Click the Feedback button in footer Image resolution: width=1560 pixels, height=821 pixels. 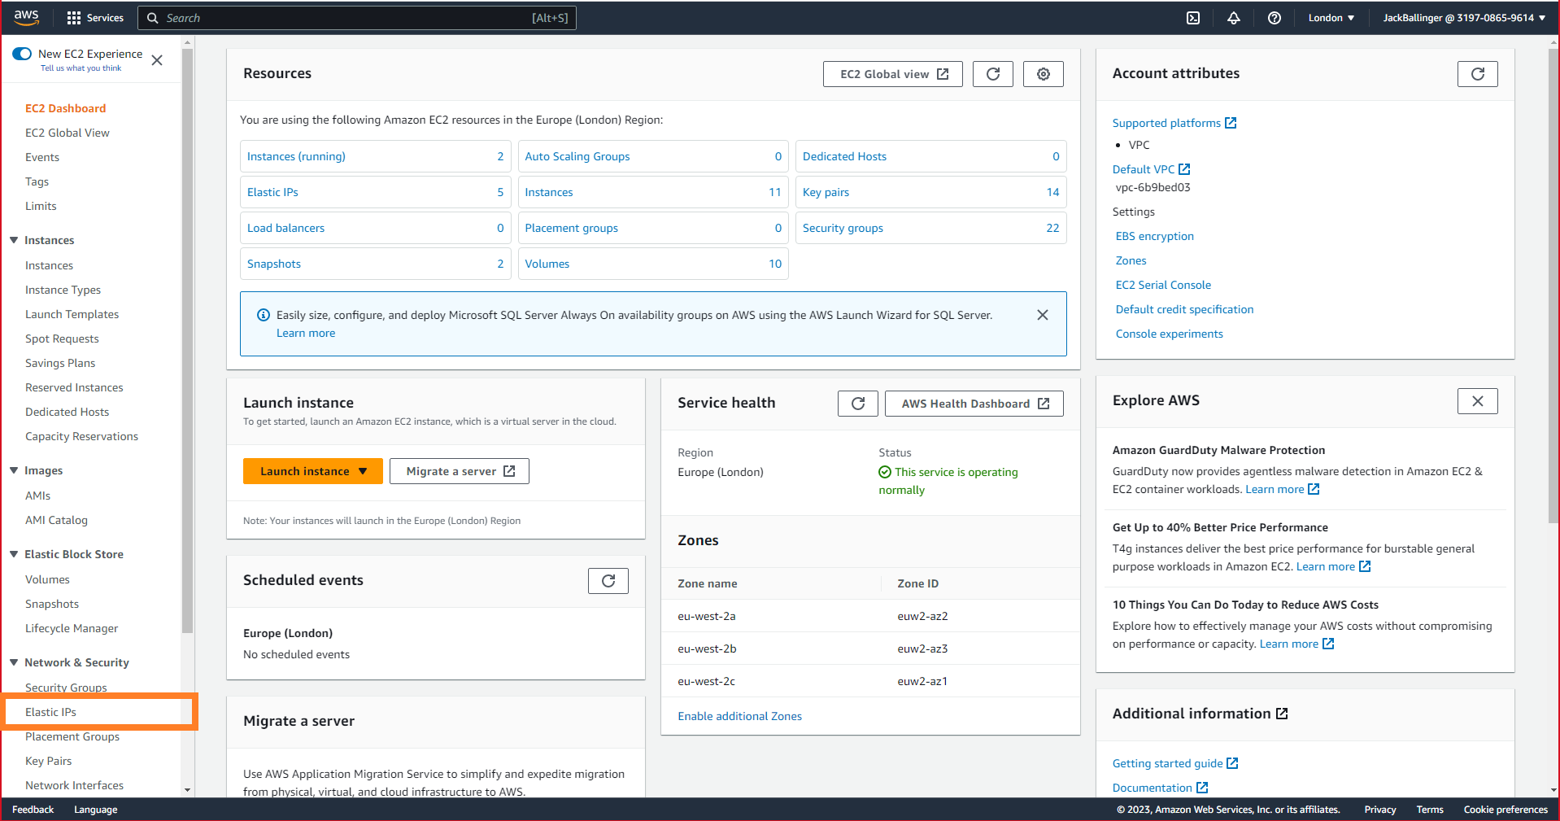pyautogui.click(x=33, y=810)
